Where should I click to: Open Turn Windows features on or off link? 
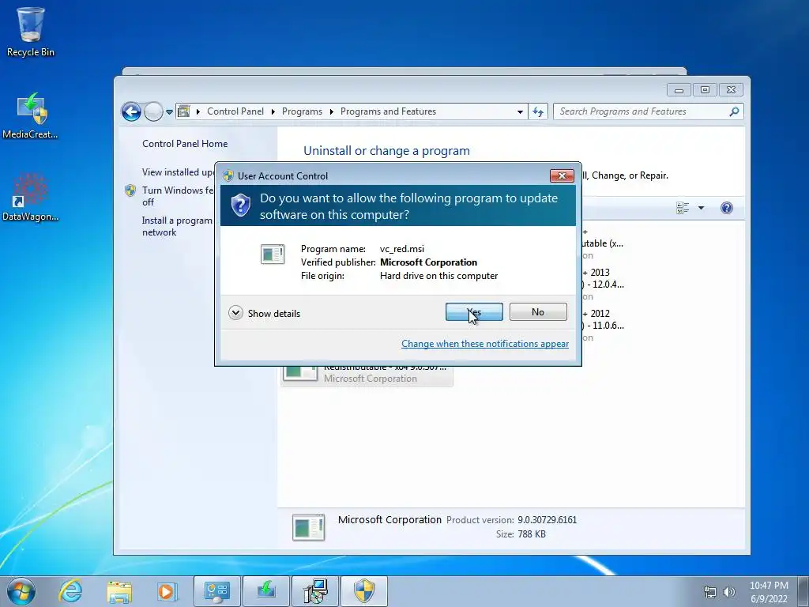(x=178, y=196)
